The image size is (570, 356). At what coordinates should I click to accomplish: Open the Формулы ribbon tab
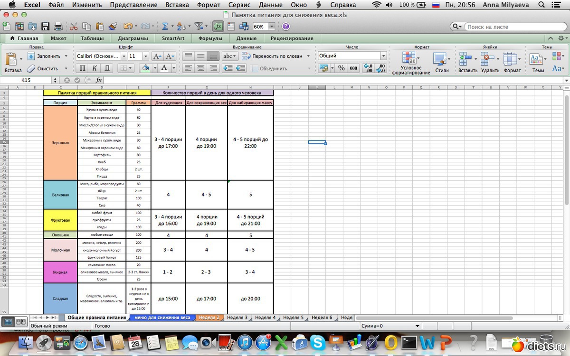[x=210, y=38]
